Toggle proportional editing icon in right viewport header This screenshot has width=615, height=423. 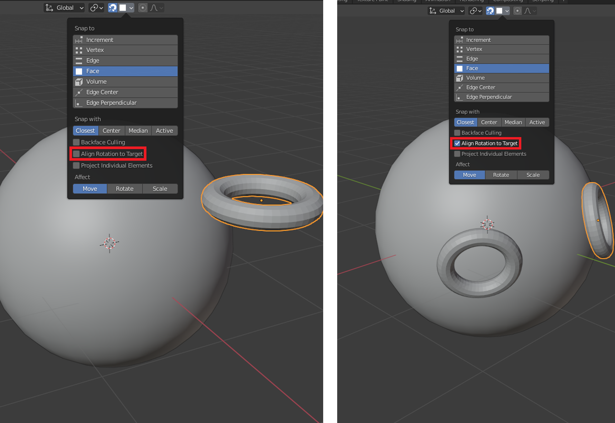pyautogui.click(x=517, y=11)
